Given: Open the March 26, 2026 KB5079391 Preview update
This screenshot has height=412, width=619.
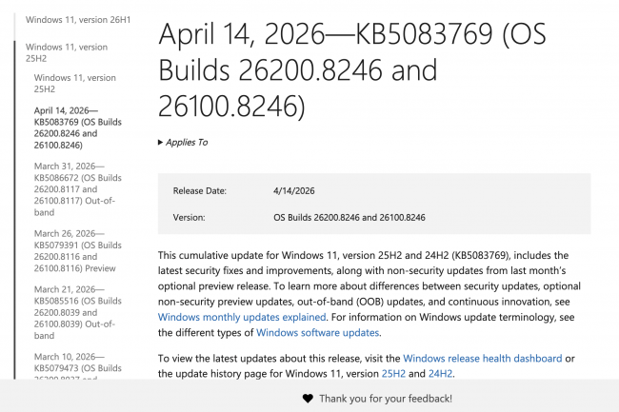Looking at the screenshot, I should click(78, 250).
